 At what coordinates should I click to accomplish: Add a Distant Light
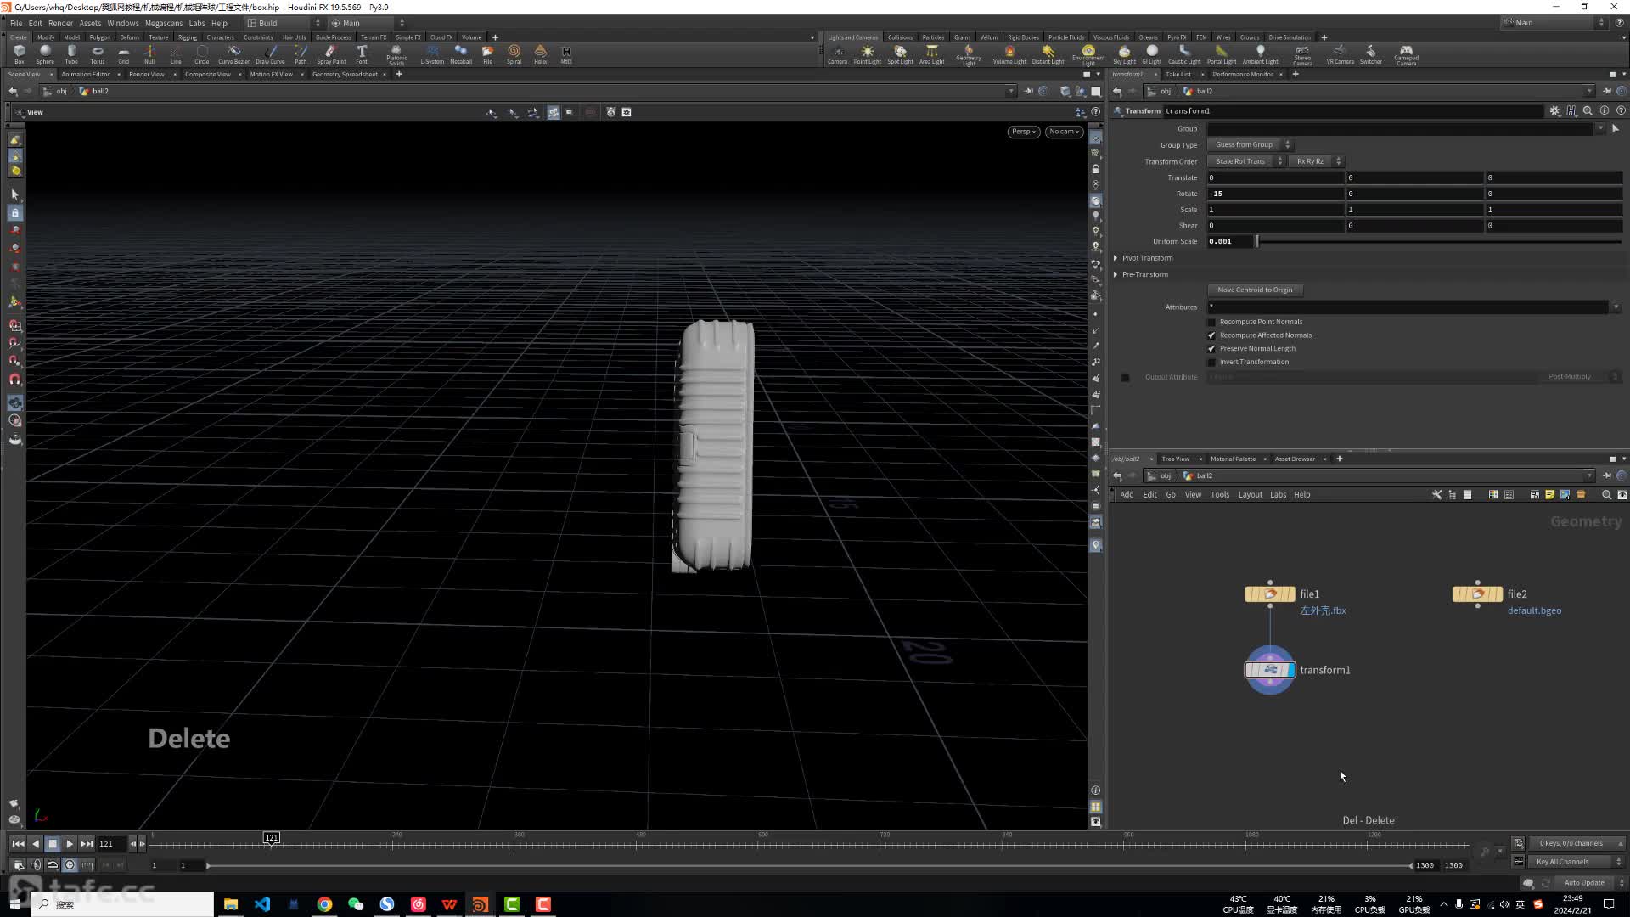[x=1048, y=54]
